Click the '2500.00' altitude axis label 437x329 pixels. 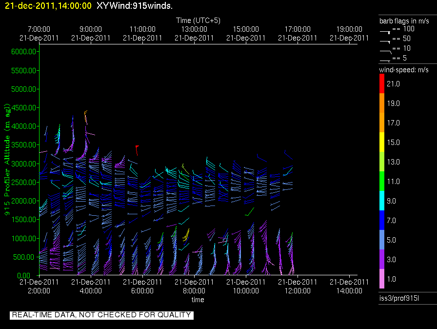tap(24, 183)
